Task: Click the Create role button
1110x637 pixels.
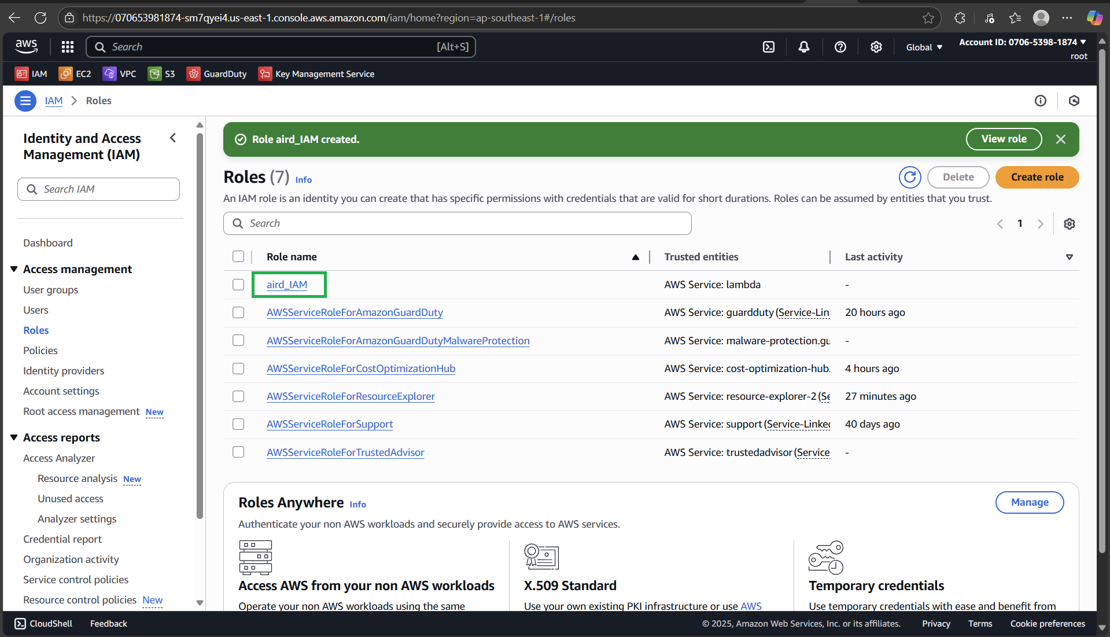Action: click(x=1037, y=177)
